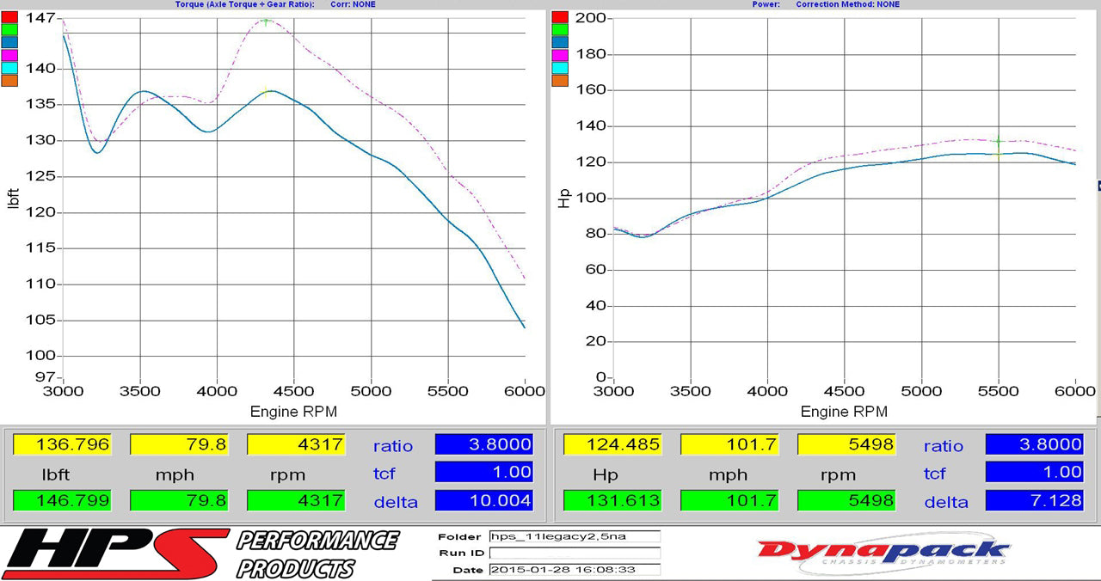Open the Corr: NONE dropdown on torque header
1101x581 pixels.
(x=354, y=4)
